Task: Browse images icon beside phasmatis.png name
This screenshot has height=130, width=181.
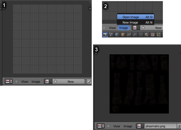Action: [140, 126]
